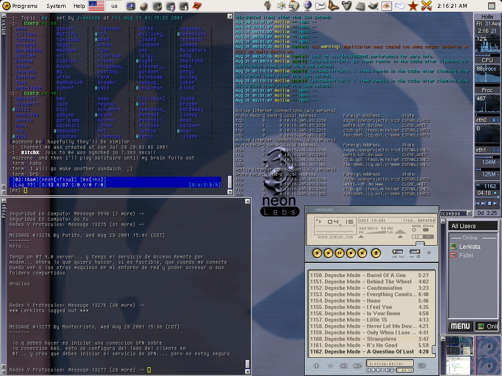Click the XMMS playlist scrollbar handle

[x=434, y=349]
